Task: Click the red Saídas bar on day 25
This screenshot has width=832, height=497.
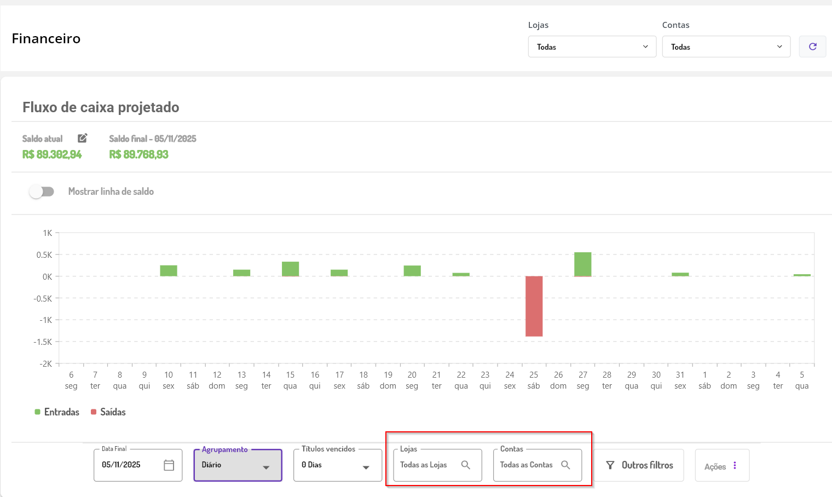Action: point(534,306)
